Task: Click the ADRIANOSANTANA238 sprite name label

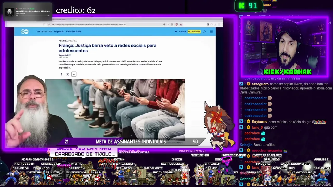Action: point(38,159)
